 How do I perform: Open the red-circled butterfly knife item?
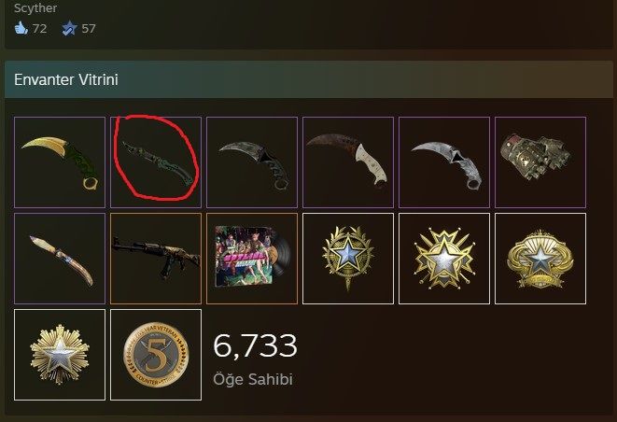(x=156, y=162)
